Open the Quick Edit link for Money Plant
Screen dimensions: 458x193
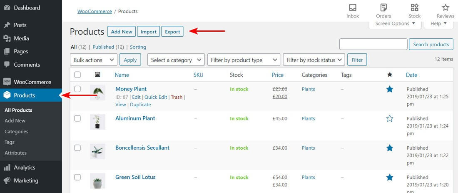[x=156, y=97]
